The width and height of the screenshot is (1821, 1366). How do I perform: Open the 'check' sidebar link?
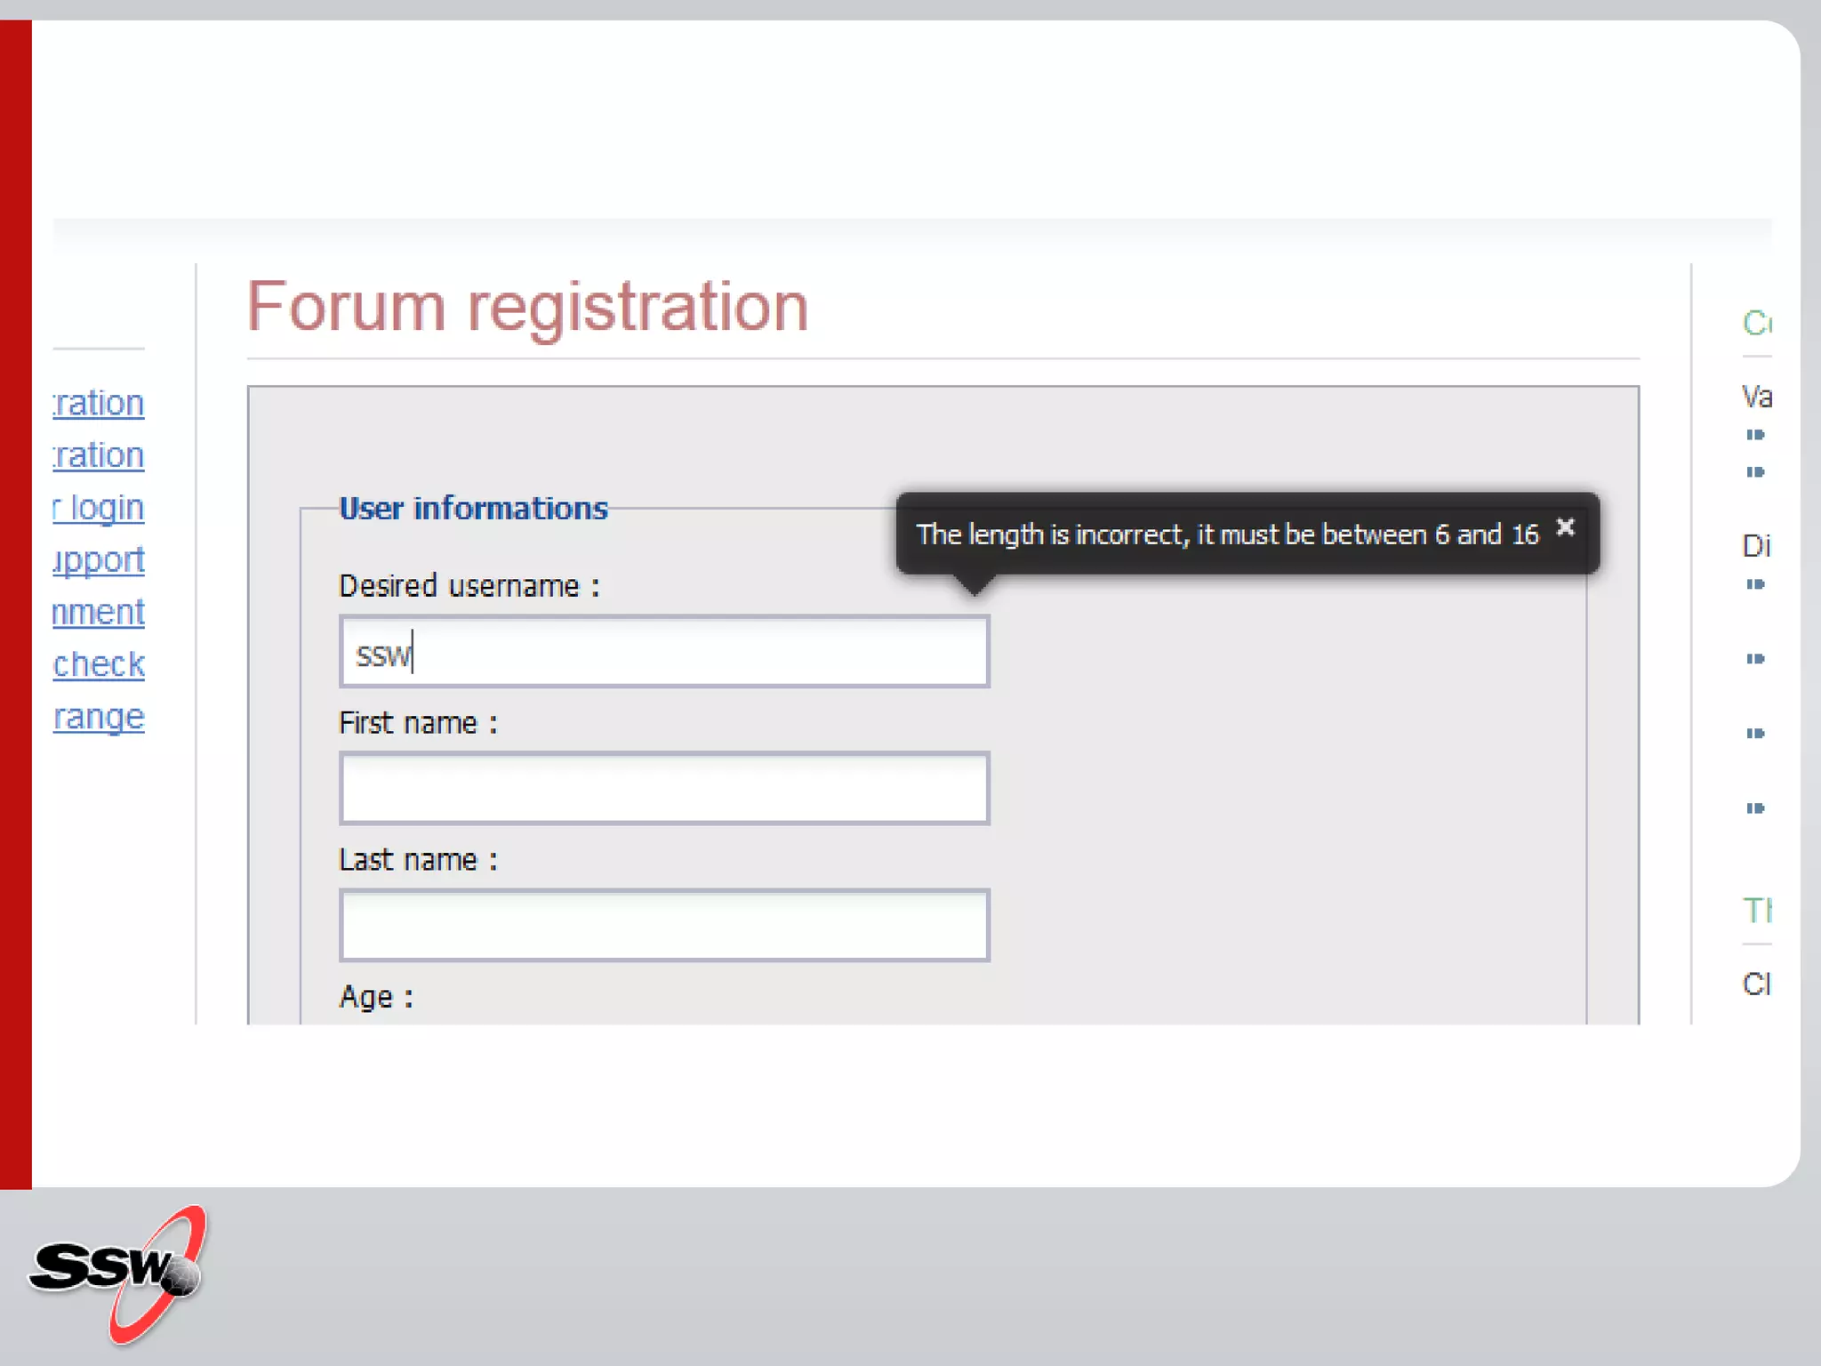(x=99, y=664)
